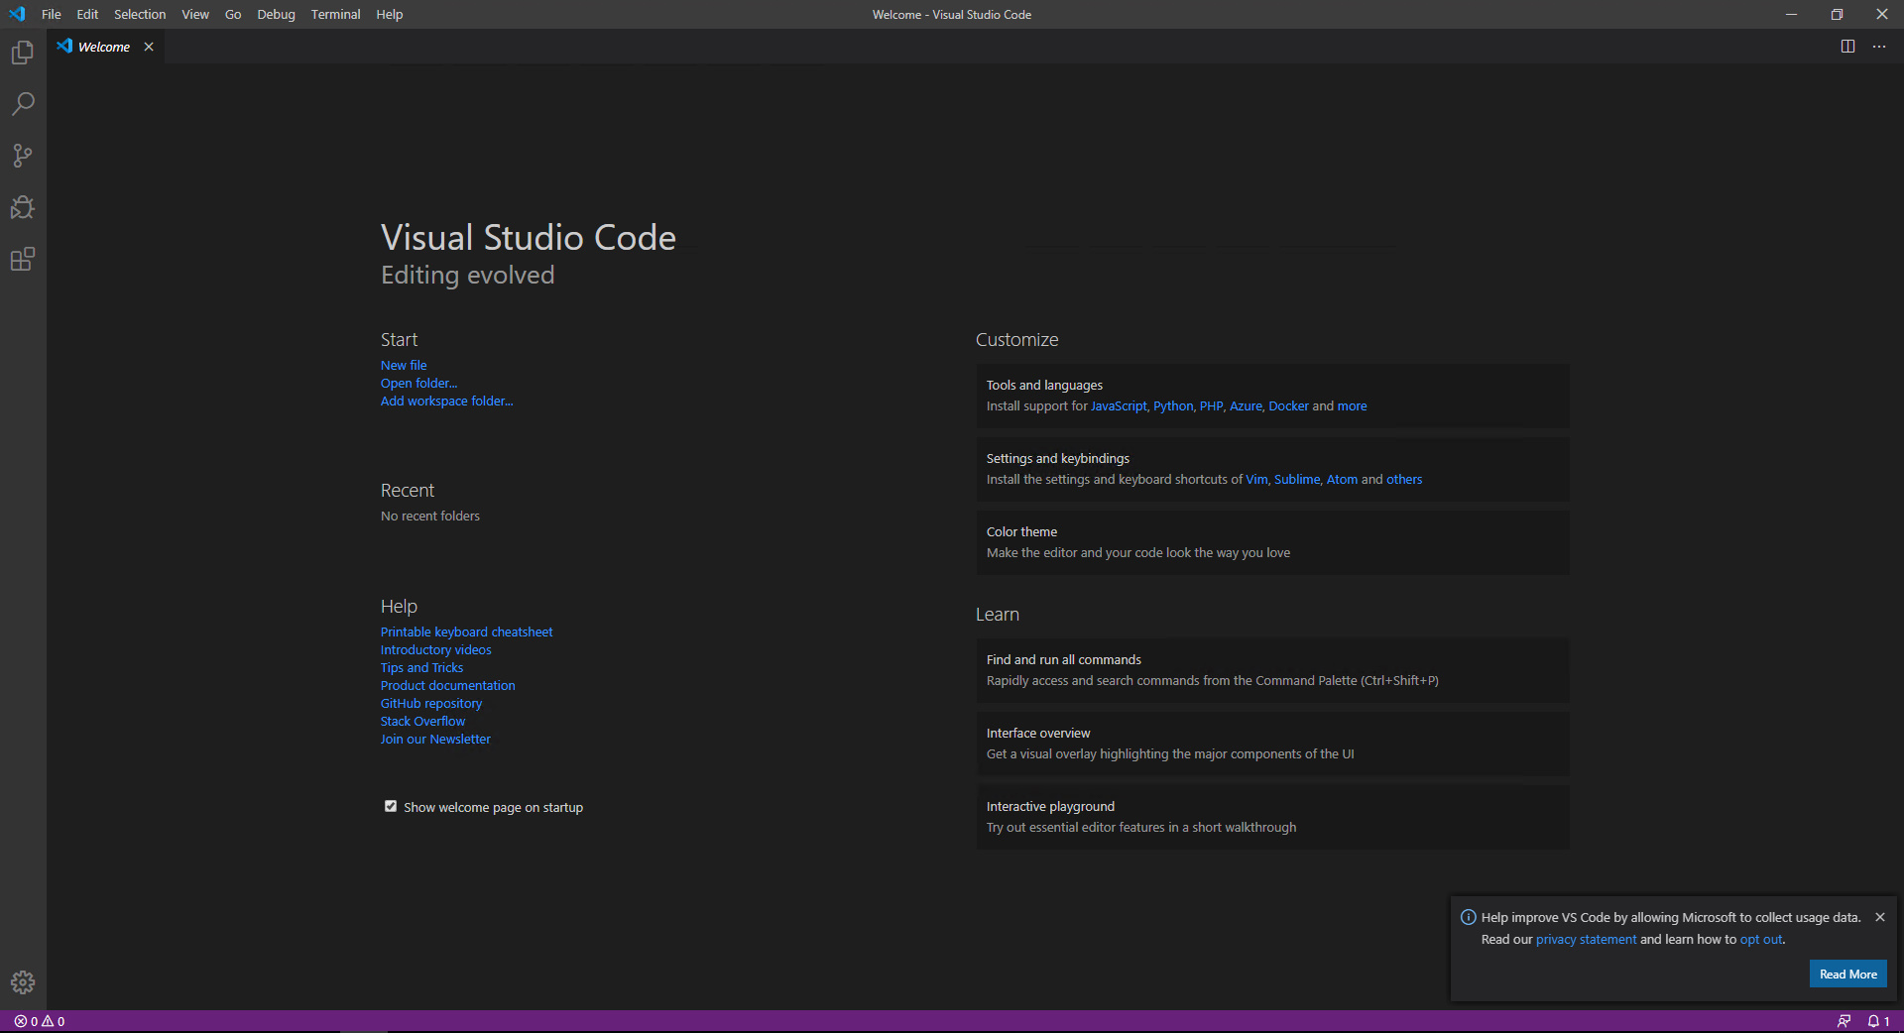The image size is (1904, 1033).
Task: Click the No recent folders text
Action: pyautogui.click(x=430, y=516)
